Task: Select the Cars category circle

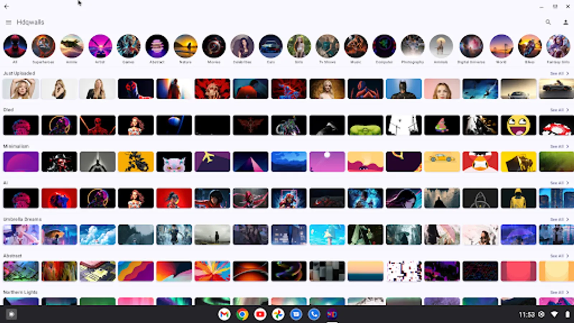Action: [x=270, y=46]
